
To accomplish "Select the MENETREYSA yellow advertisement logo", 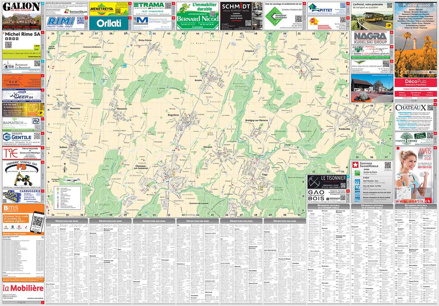I will click(102, 9).
